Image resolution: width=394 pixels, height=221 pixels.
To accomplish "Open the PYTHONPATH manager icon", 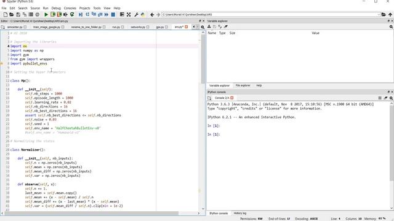I will (143, 15).
